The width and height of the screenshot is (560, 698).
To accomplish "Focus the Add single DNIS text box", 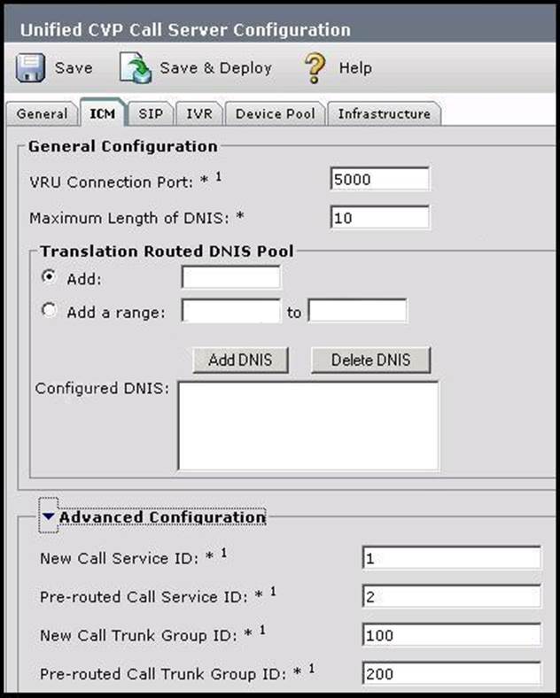I will point(230,278).
